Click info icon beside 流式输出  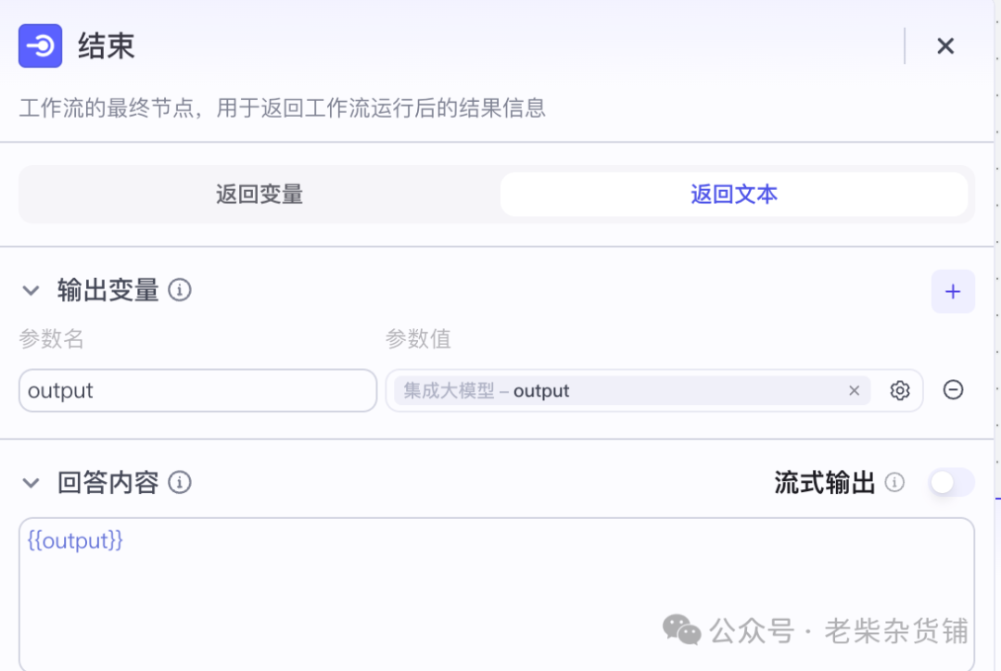[x=894, y=483]
